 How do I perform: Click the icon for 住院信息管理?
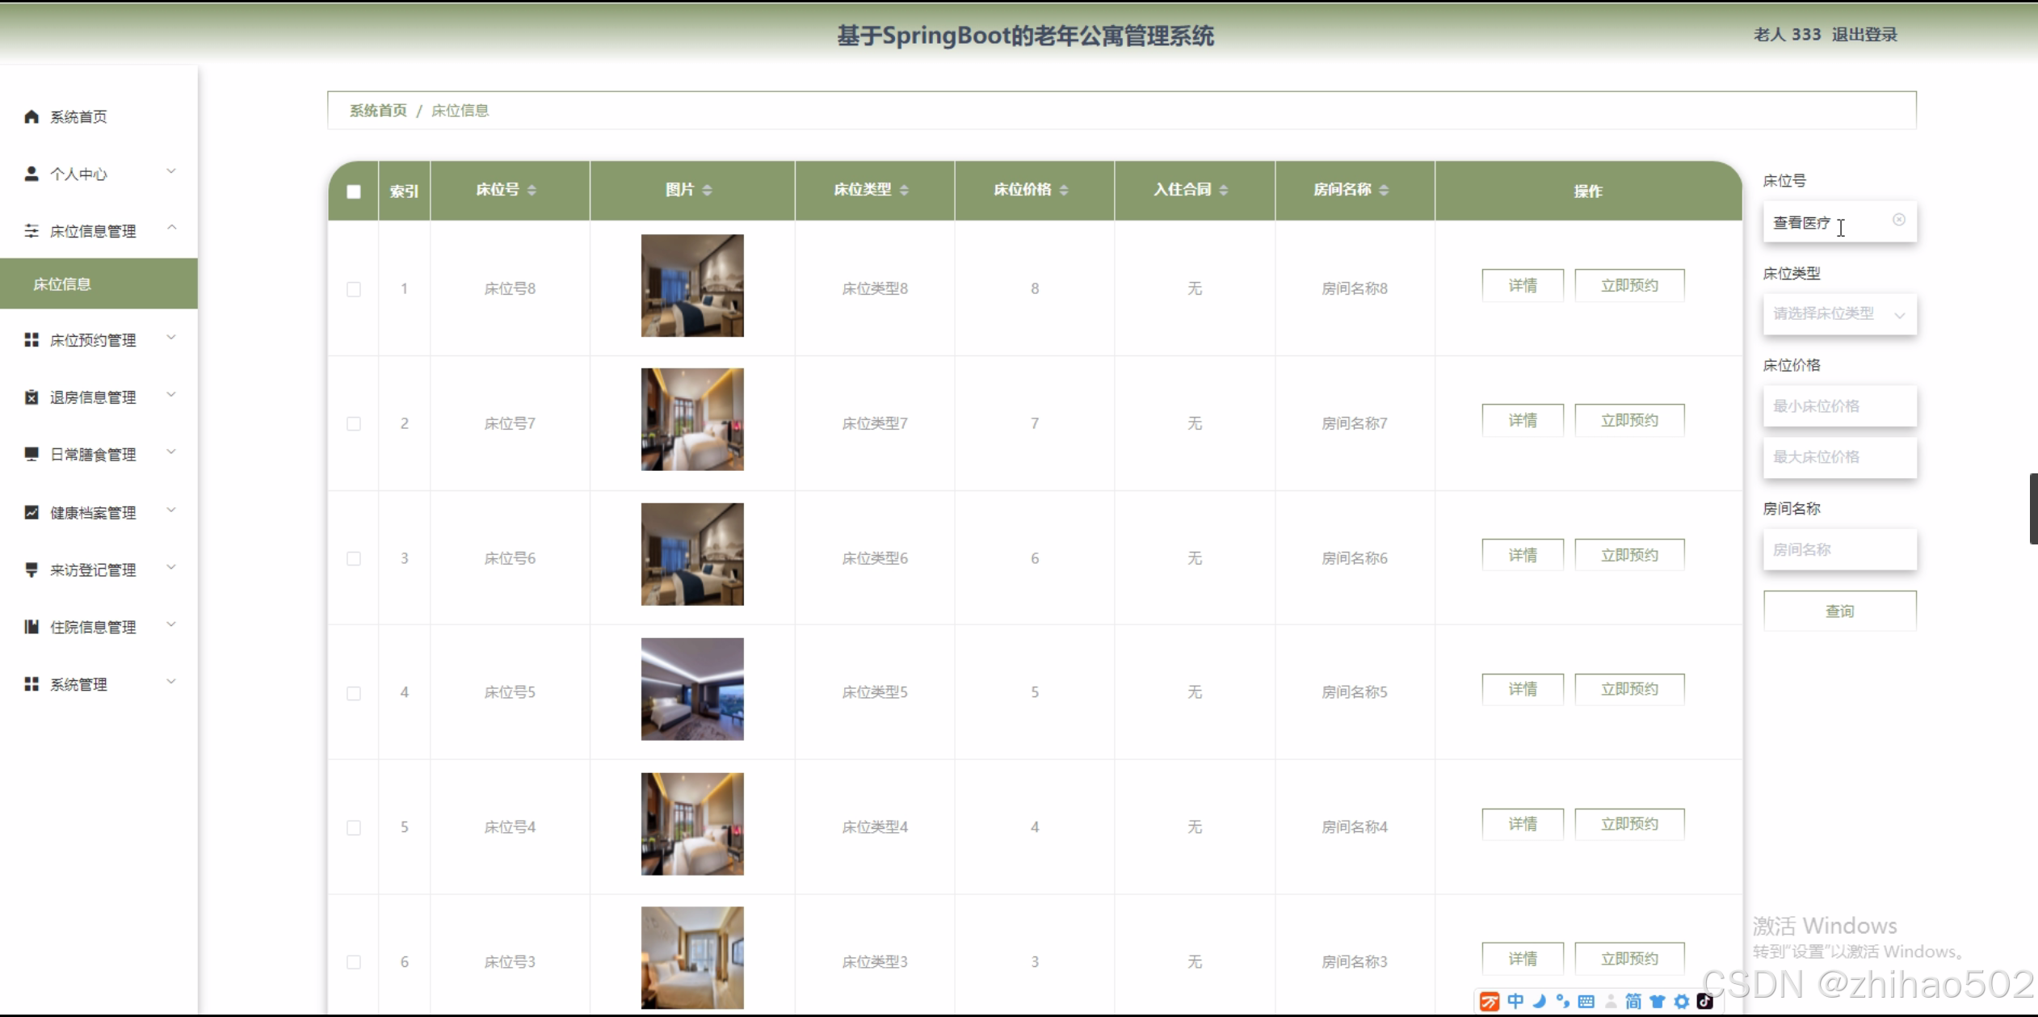click(x=32, y=627)
